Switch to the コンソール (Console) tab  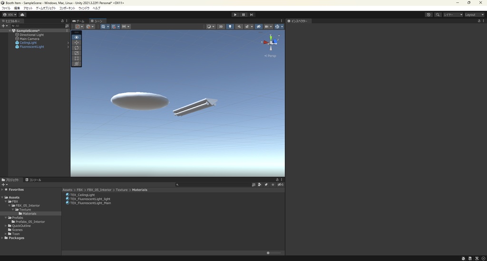pyautogui.click(x=33, y=180)
